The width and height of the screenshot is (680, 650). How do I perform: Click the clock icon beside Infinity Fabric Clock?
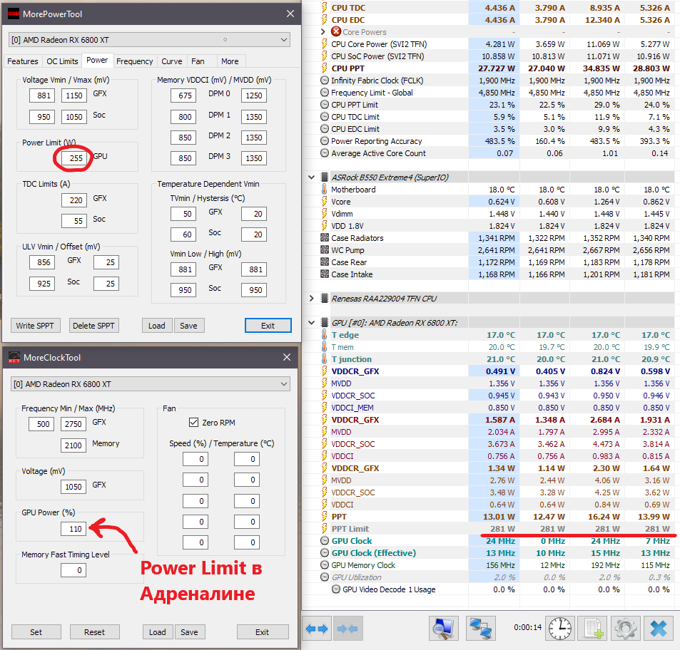pyautogui.click(x=325, y=80)
